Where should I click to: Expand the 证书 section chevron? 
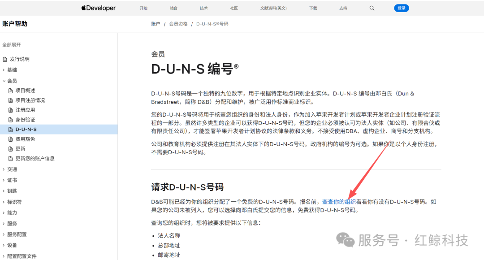[4, 180]
